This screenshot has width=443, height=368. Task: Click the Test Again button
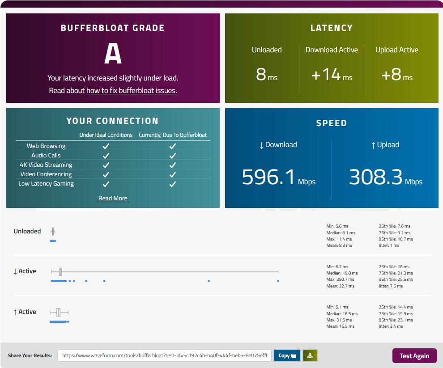[x=414, y=356]
